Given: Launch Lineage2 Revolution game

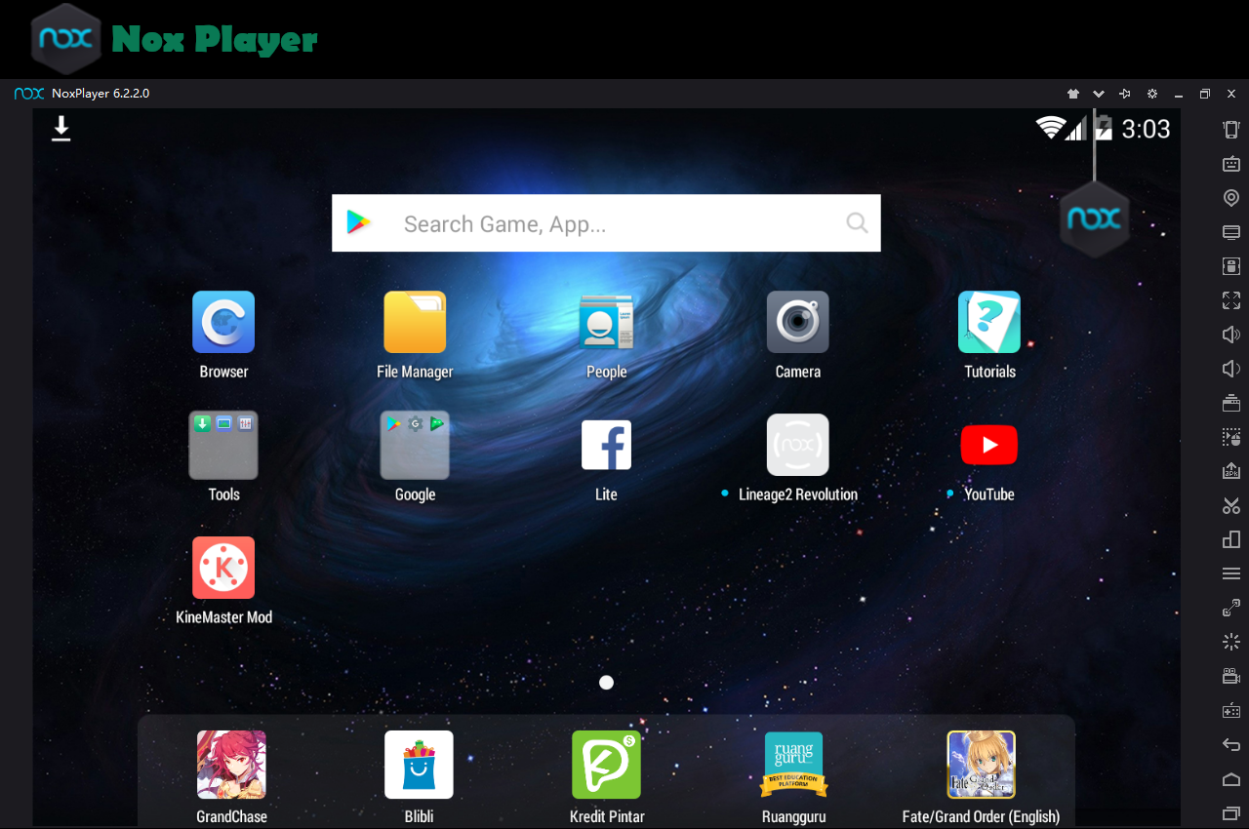Looking at the screenshot, I should [x=797, y=445].
